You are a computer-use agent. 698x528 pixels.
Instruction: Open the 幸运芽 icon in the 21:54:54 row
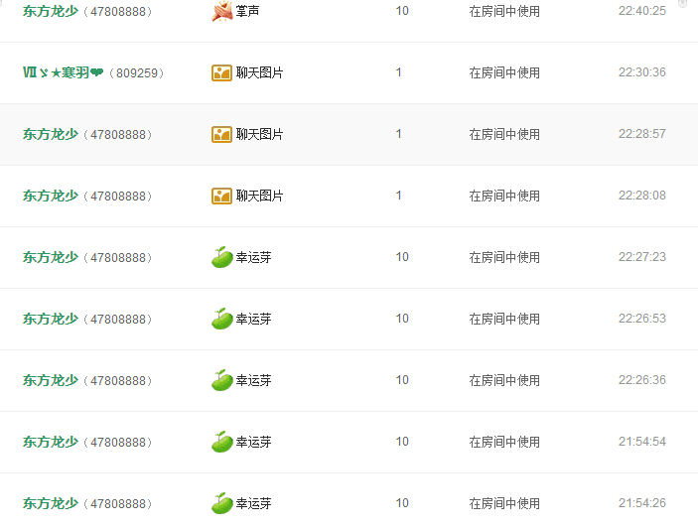[x=221, y=442]
